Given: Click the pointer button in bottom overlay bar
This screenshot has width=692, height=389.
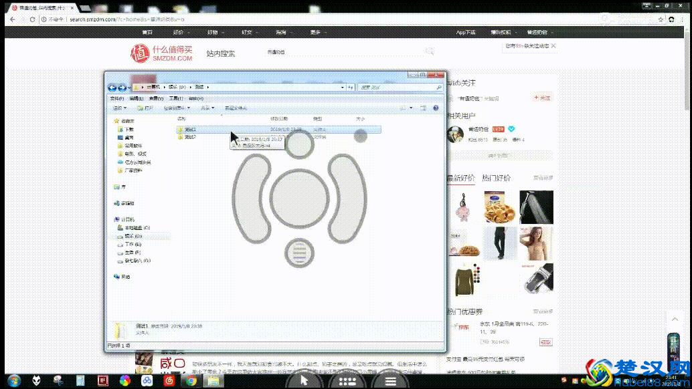Looking at the screenshot, I should (x=303, y=380).
